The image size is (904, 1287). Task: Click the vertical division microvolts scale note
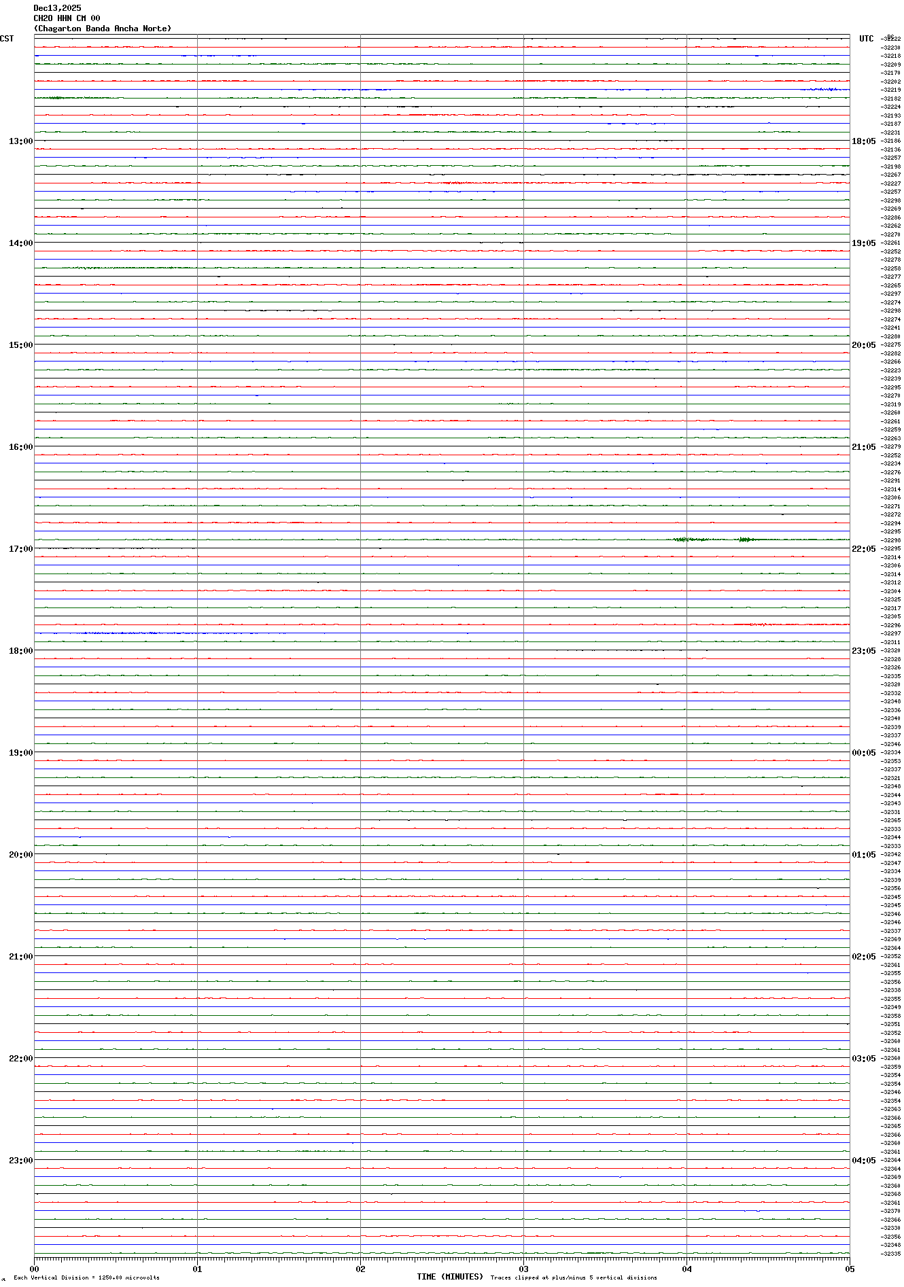click(86, 1277)
